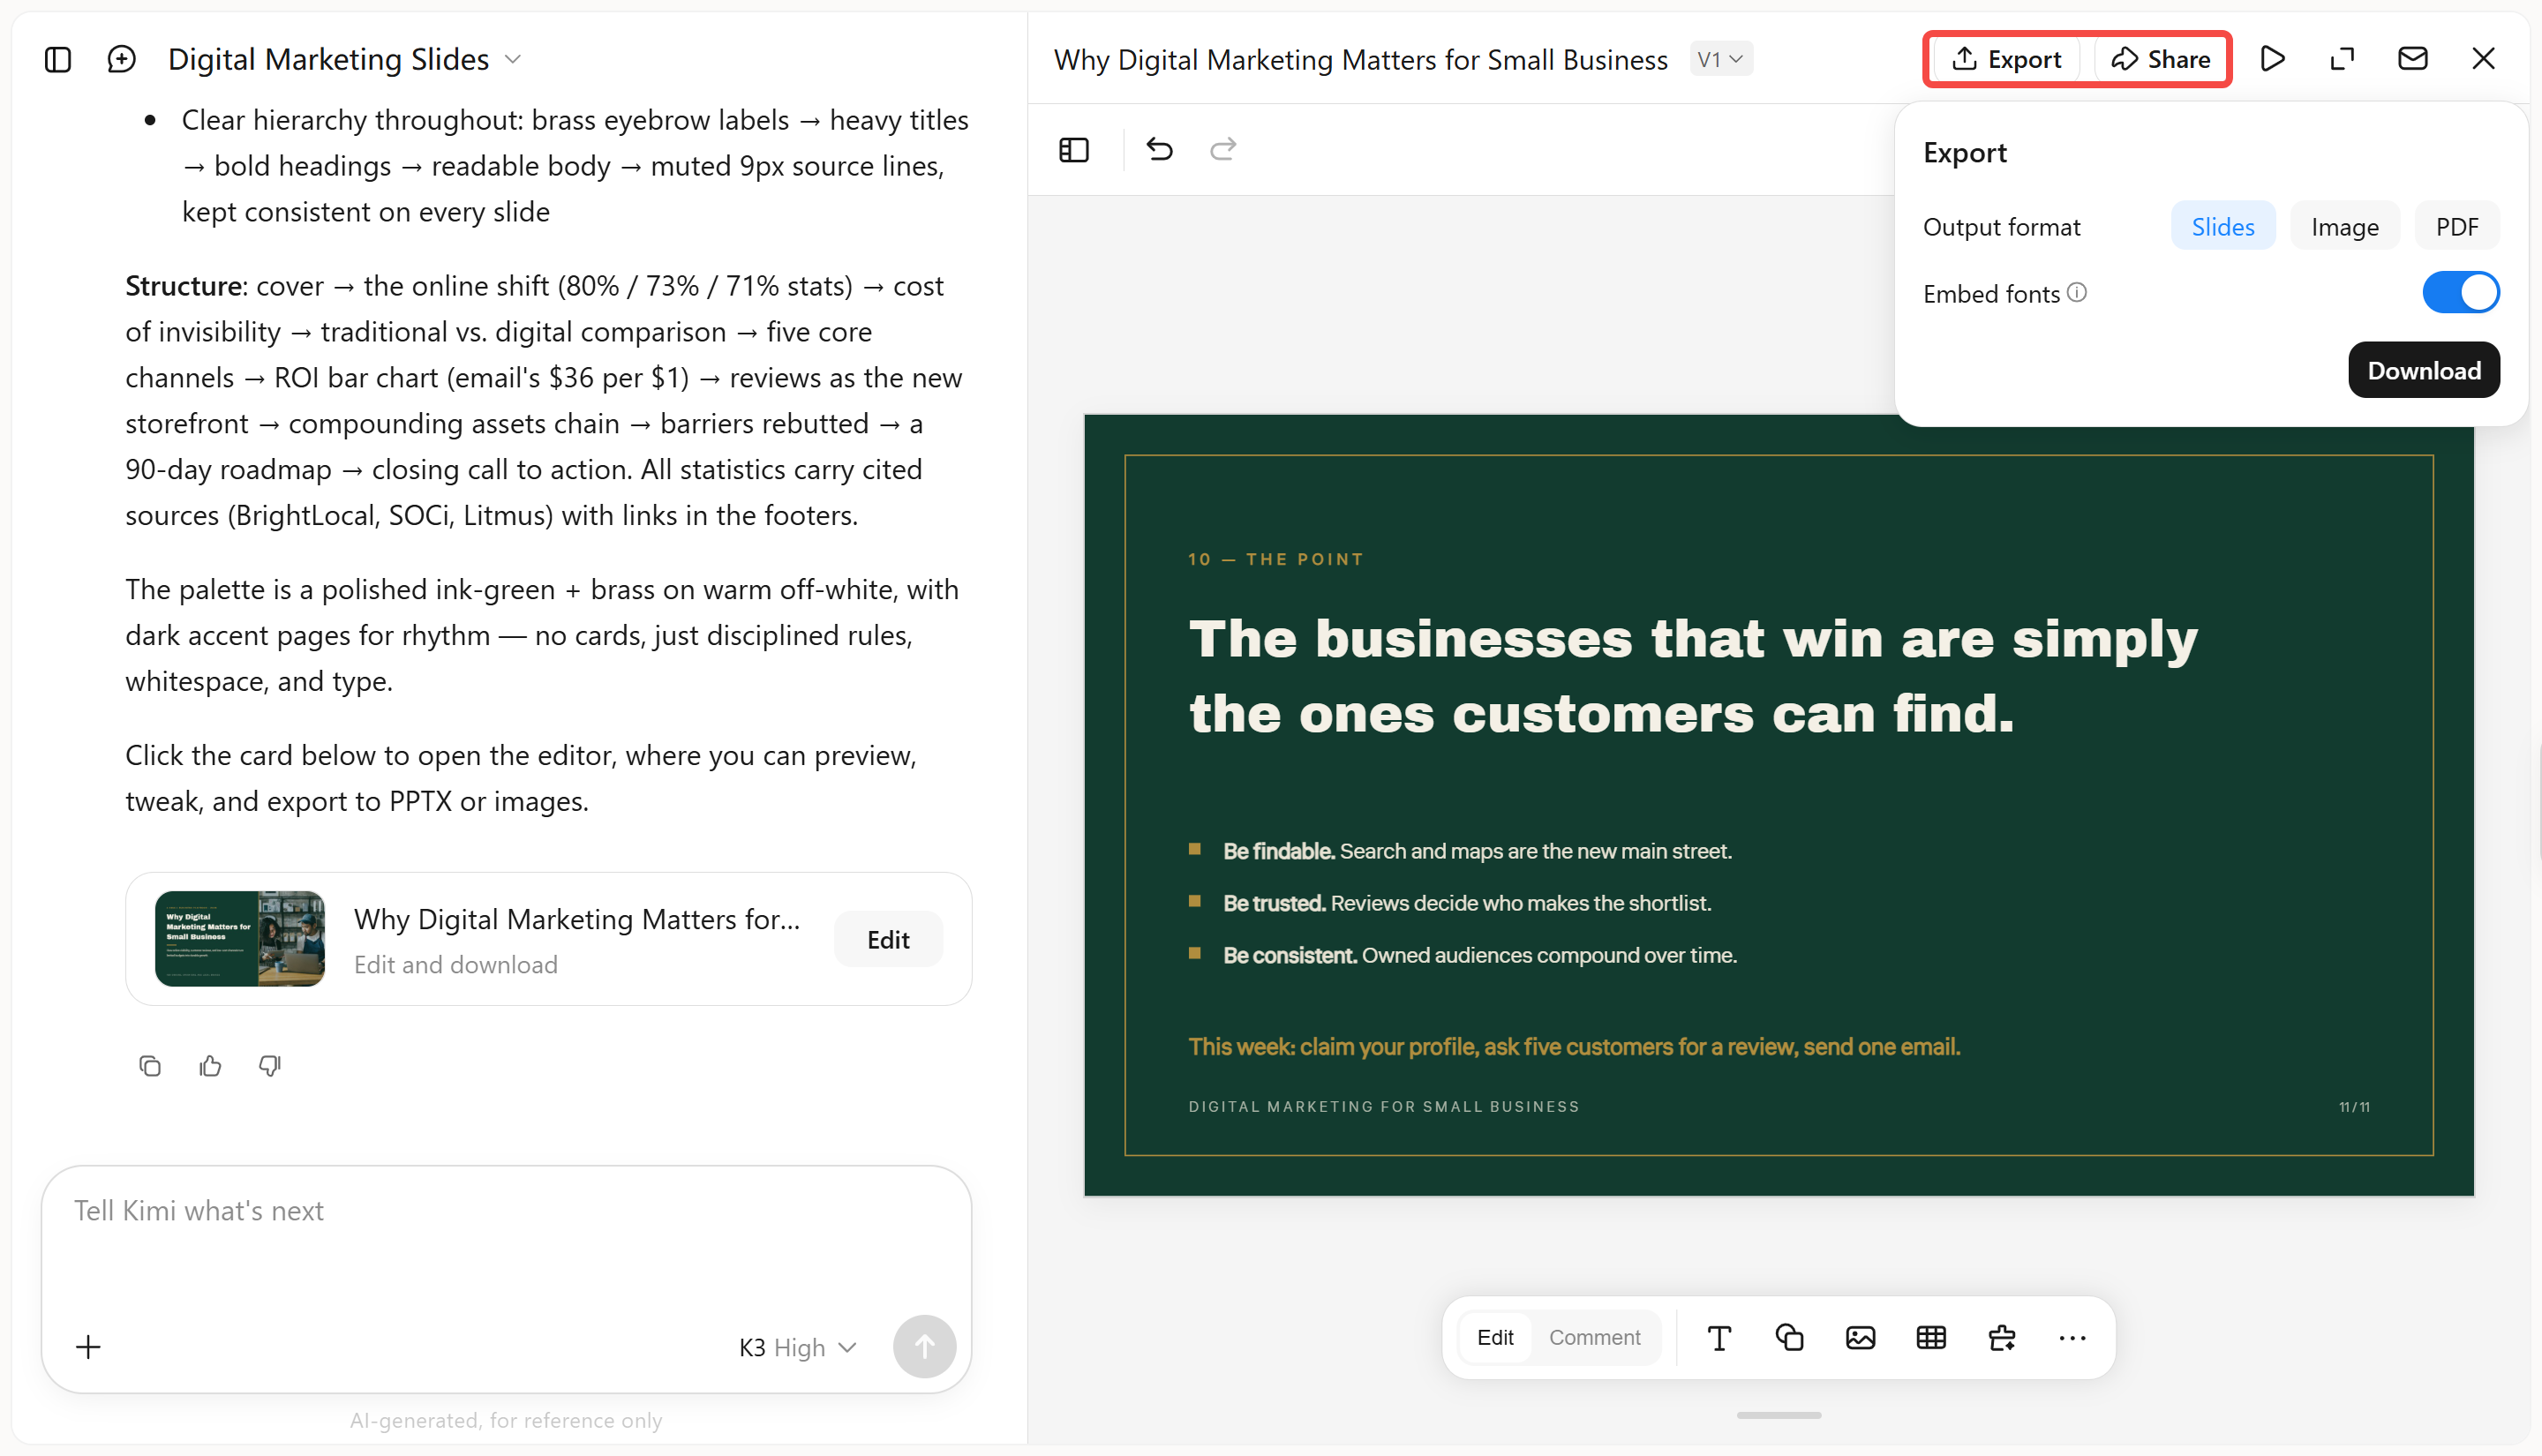Screen dimensions: 2542x1456
Task: Click the 'This week: claim your profile' line
Action: [1574, 1047]
